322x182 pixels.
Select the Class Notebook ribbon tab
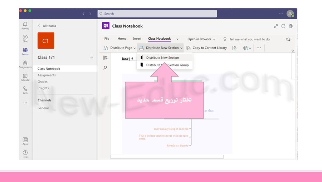159,39
